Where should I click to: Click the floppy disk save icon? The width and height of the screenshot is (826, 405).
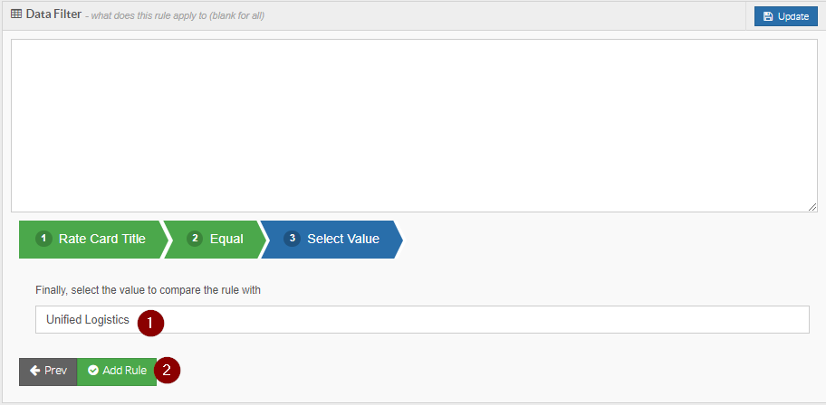point(768,17)
